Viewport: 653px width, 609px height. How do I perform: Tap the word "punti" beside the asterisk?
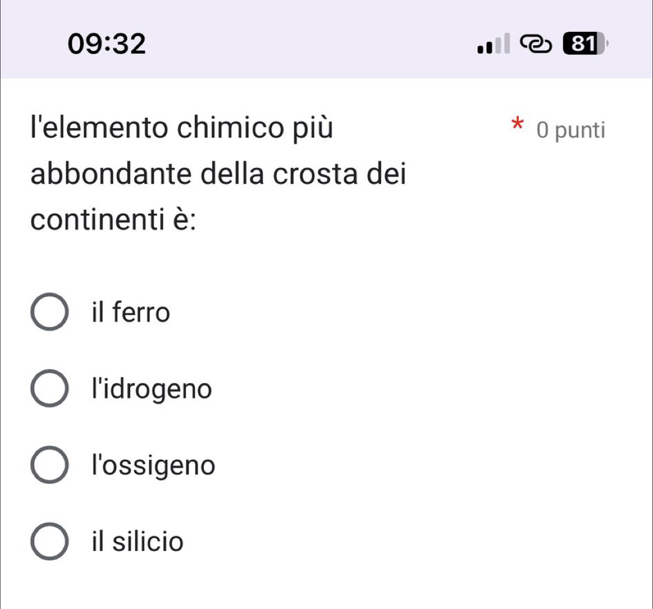point(581,131)
